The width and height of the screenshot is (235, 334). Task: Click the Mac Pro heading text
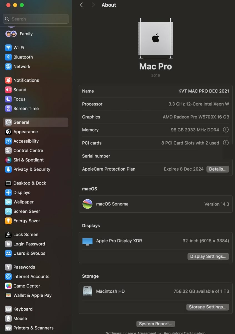click(156, 67)
